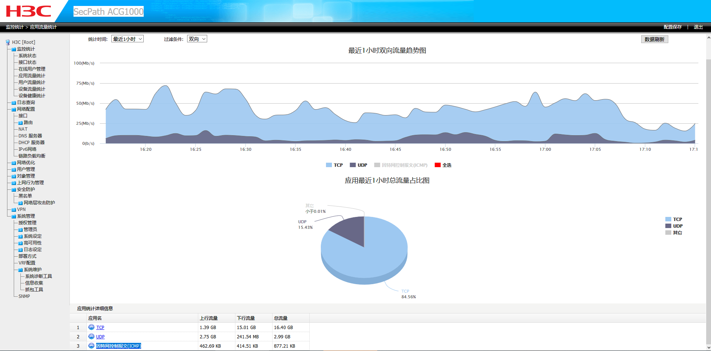Open 设备健康统计 in the sidebar
Screen dimensions: 711x351
coord(32,96)
